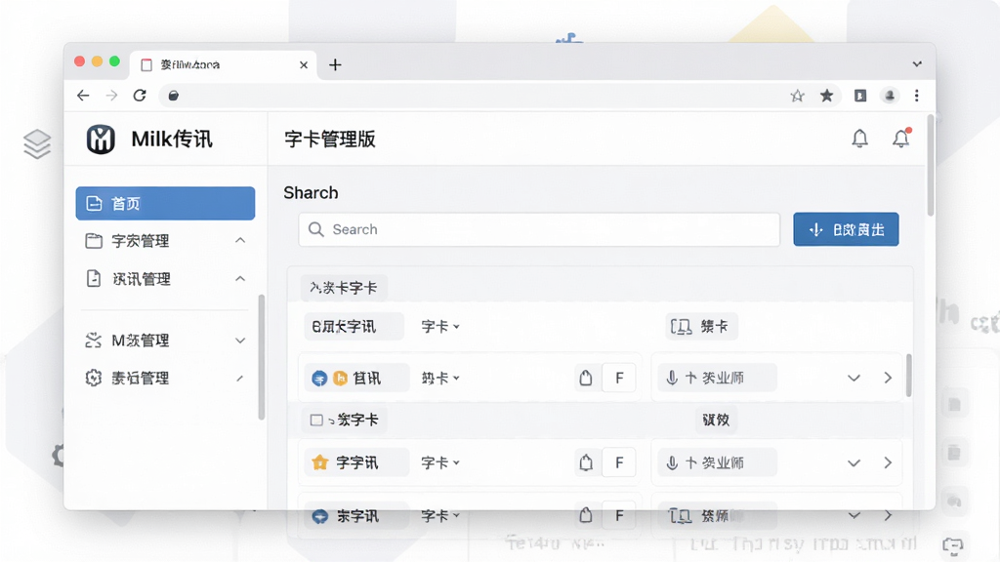Click the right arrow ending the orange-star row
Screen dimensions: 1000x562
pyautogui.click(x=888, y=463)
